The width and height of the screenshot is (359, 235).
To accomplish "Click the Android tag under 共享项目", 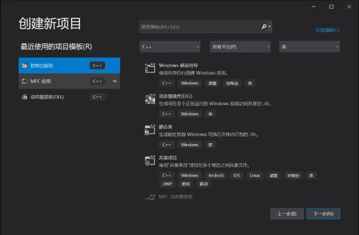I will 216,176.
